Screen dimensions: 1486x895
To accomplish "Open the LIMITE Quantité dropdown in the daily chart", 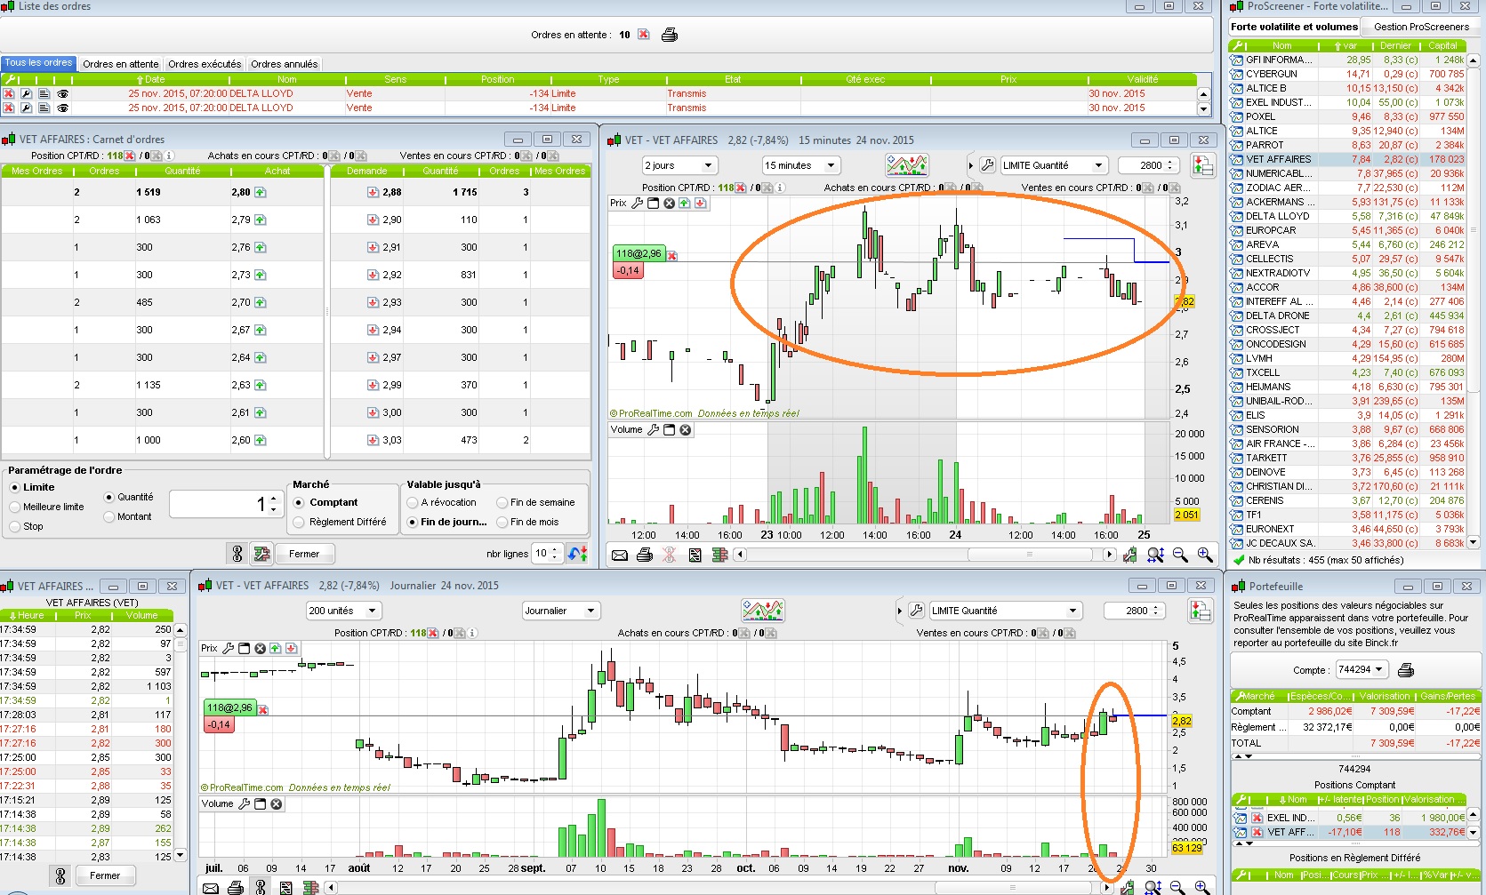I will click(1006, 611).
